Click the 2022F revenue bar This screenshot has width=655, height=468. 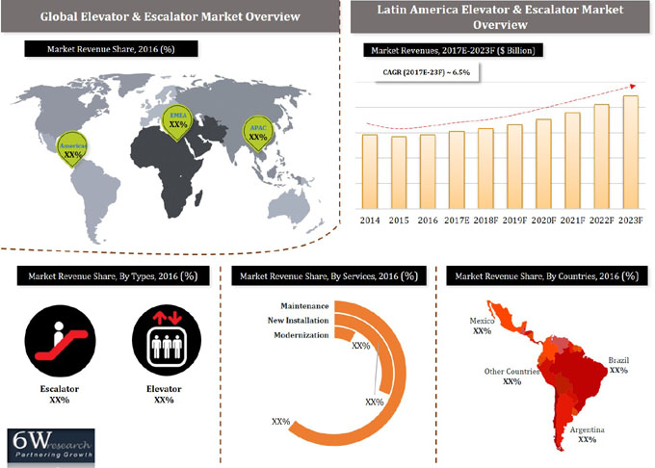(x=601, y=156)
